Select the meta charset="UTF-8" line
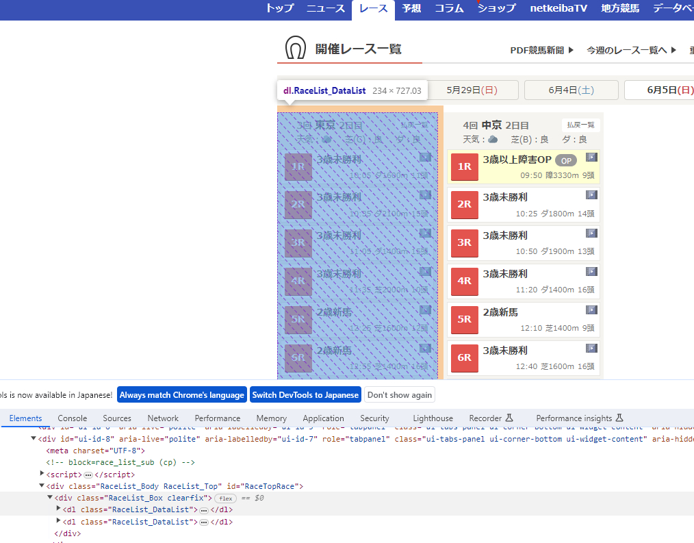 pos(95,451)
